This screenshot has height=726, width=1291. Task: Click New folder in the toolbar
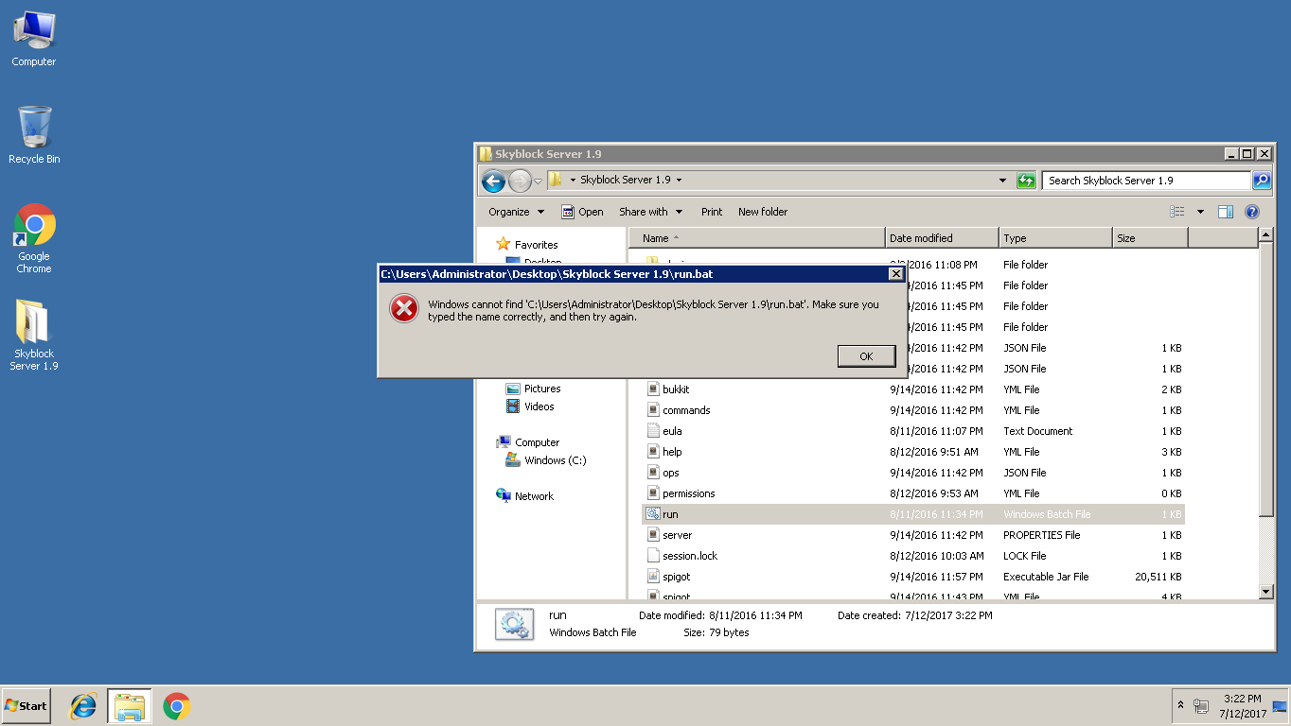point(762,212)
